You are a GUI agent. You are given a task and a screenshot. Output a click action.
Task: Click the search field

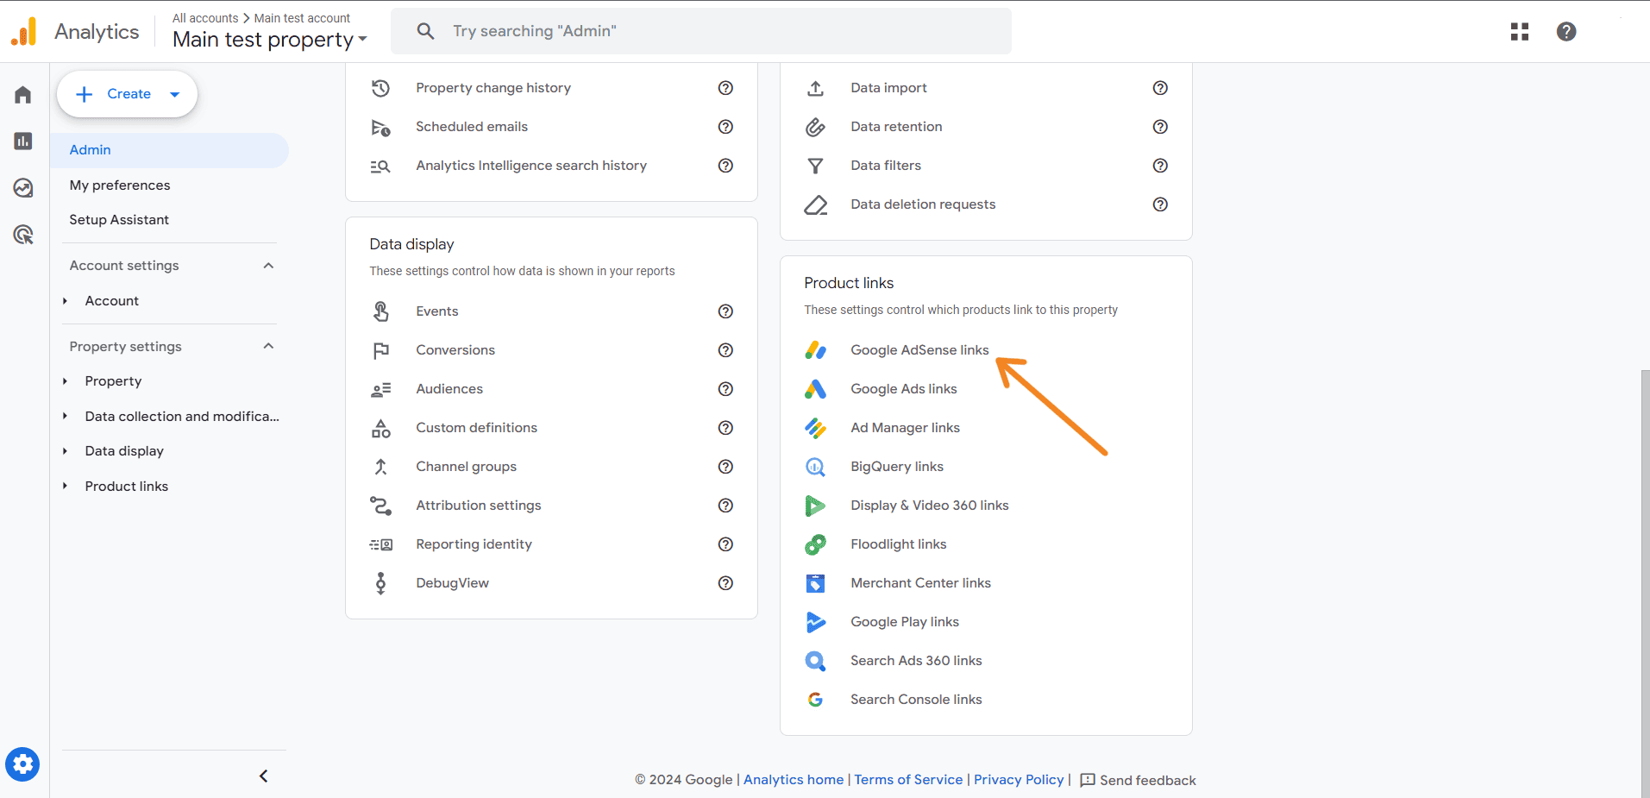pos(701,31)
